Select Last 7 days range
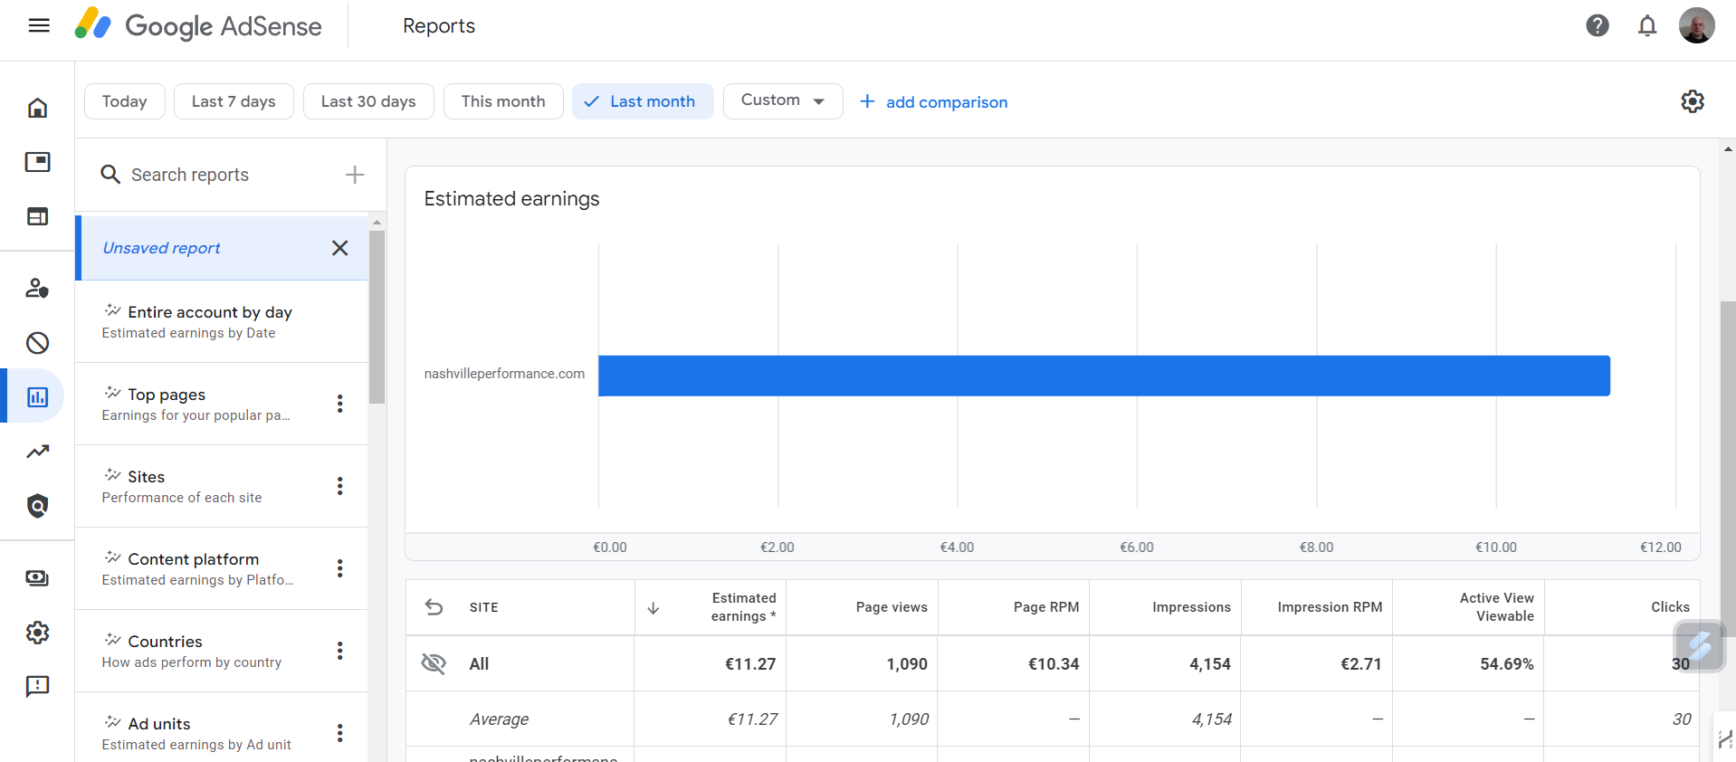The image size is (1736, 762). tap(234, 101)
